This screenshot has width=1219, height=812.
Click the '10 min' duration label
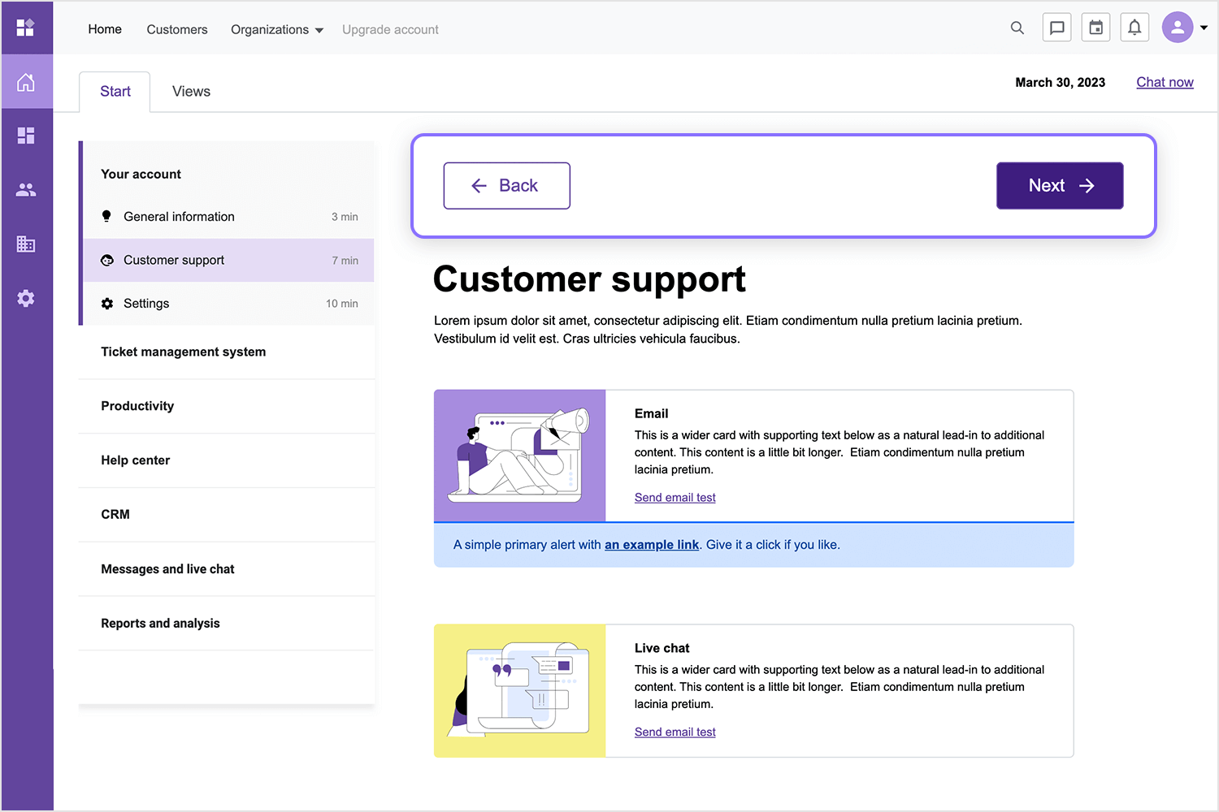(342, 304)
